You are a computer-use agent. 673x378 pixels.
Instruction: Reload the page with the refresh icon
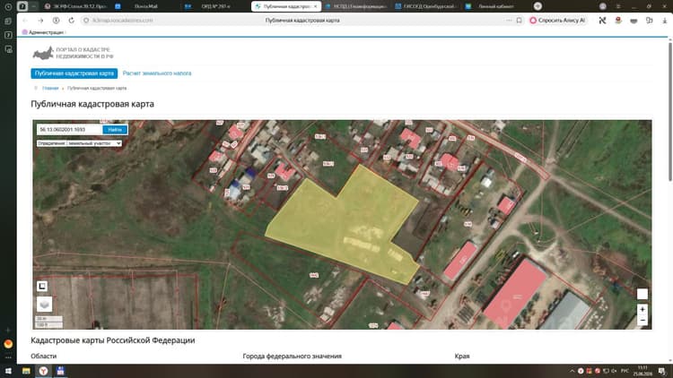pos(71,20)
